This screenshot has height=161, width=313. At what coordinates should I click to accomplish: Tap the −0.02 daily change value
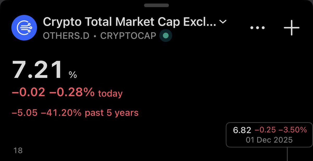pyautogui.click(x=28, y=92)
